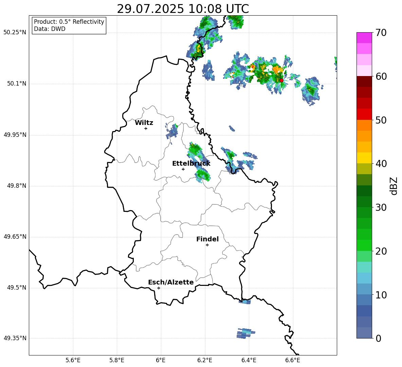
Task: Click the Findel station cross marker
Action: [x=207, y=245]
